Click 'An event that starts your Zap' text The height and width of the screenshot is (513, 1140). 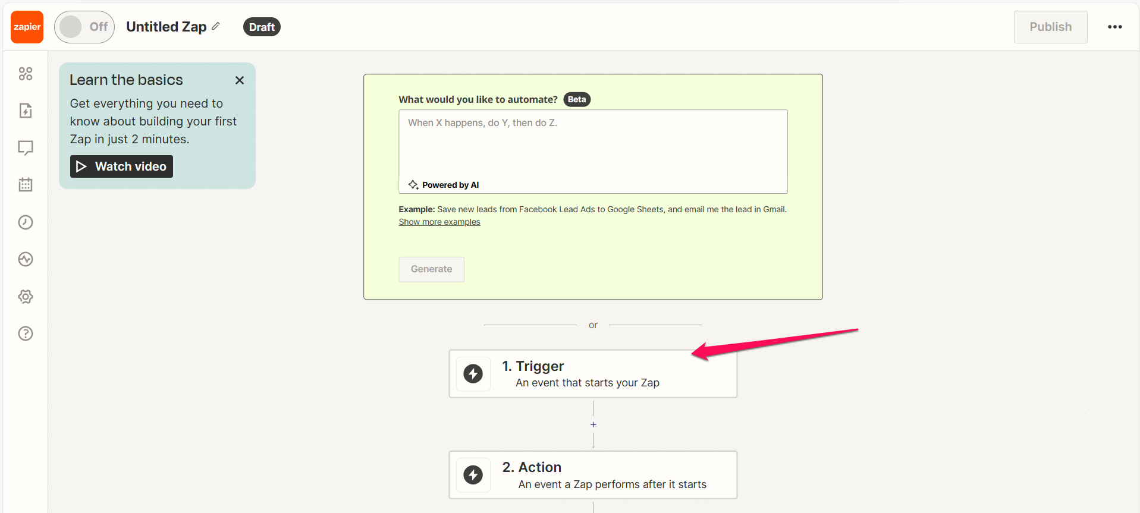coord(588,383)
